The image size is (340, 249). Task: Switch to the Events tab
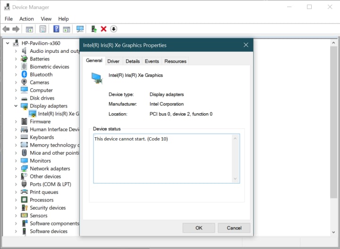pyautogui.click(x=152, y=61)
